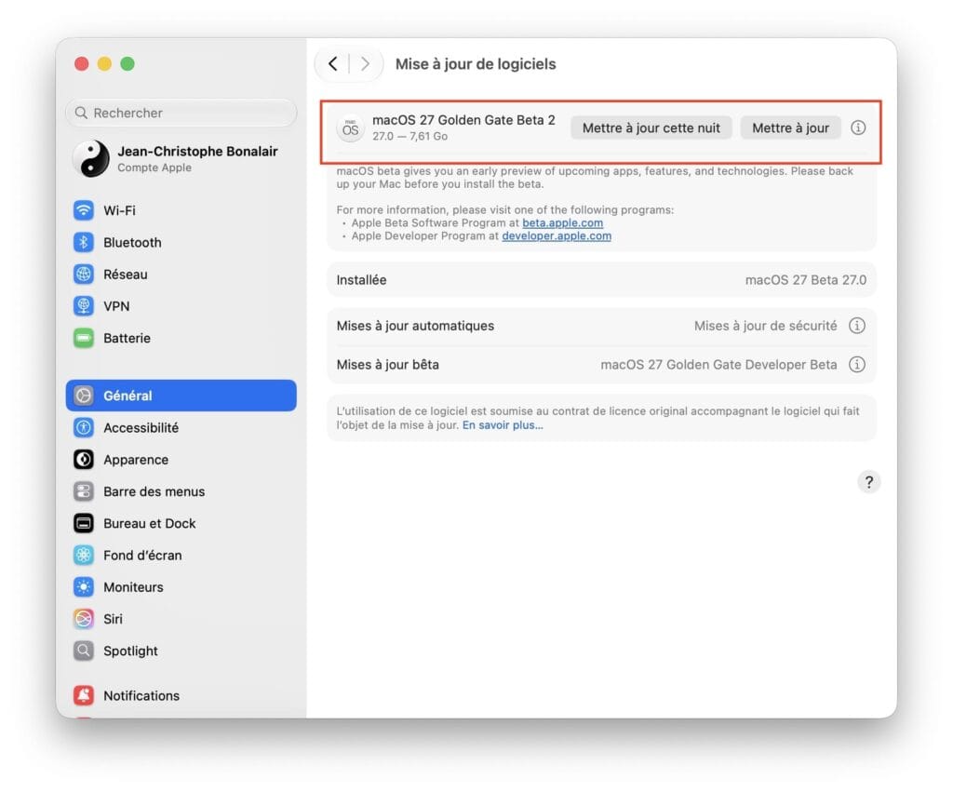Click the Compte Apple subtitle
The image size is (953, 792).
click(154, 168)
